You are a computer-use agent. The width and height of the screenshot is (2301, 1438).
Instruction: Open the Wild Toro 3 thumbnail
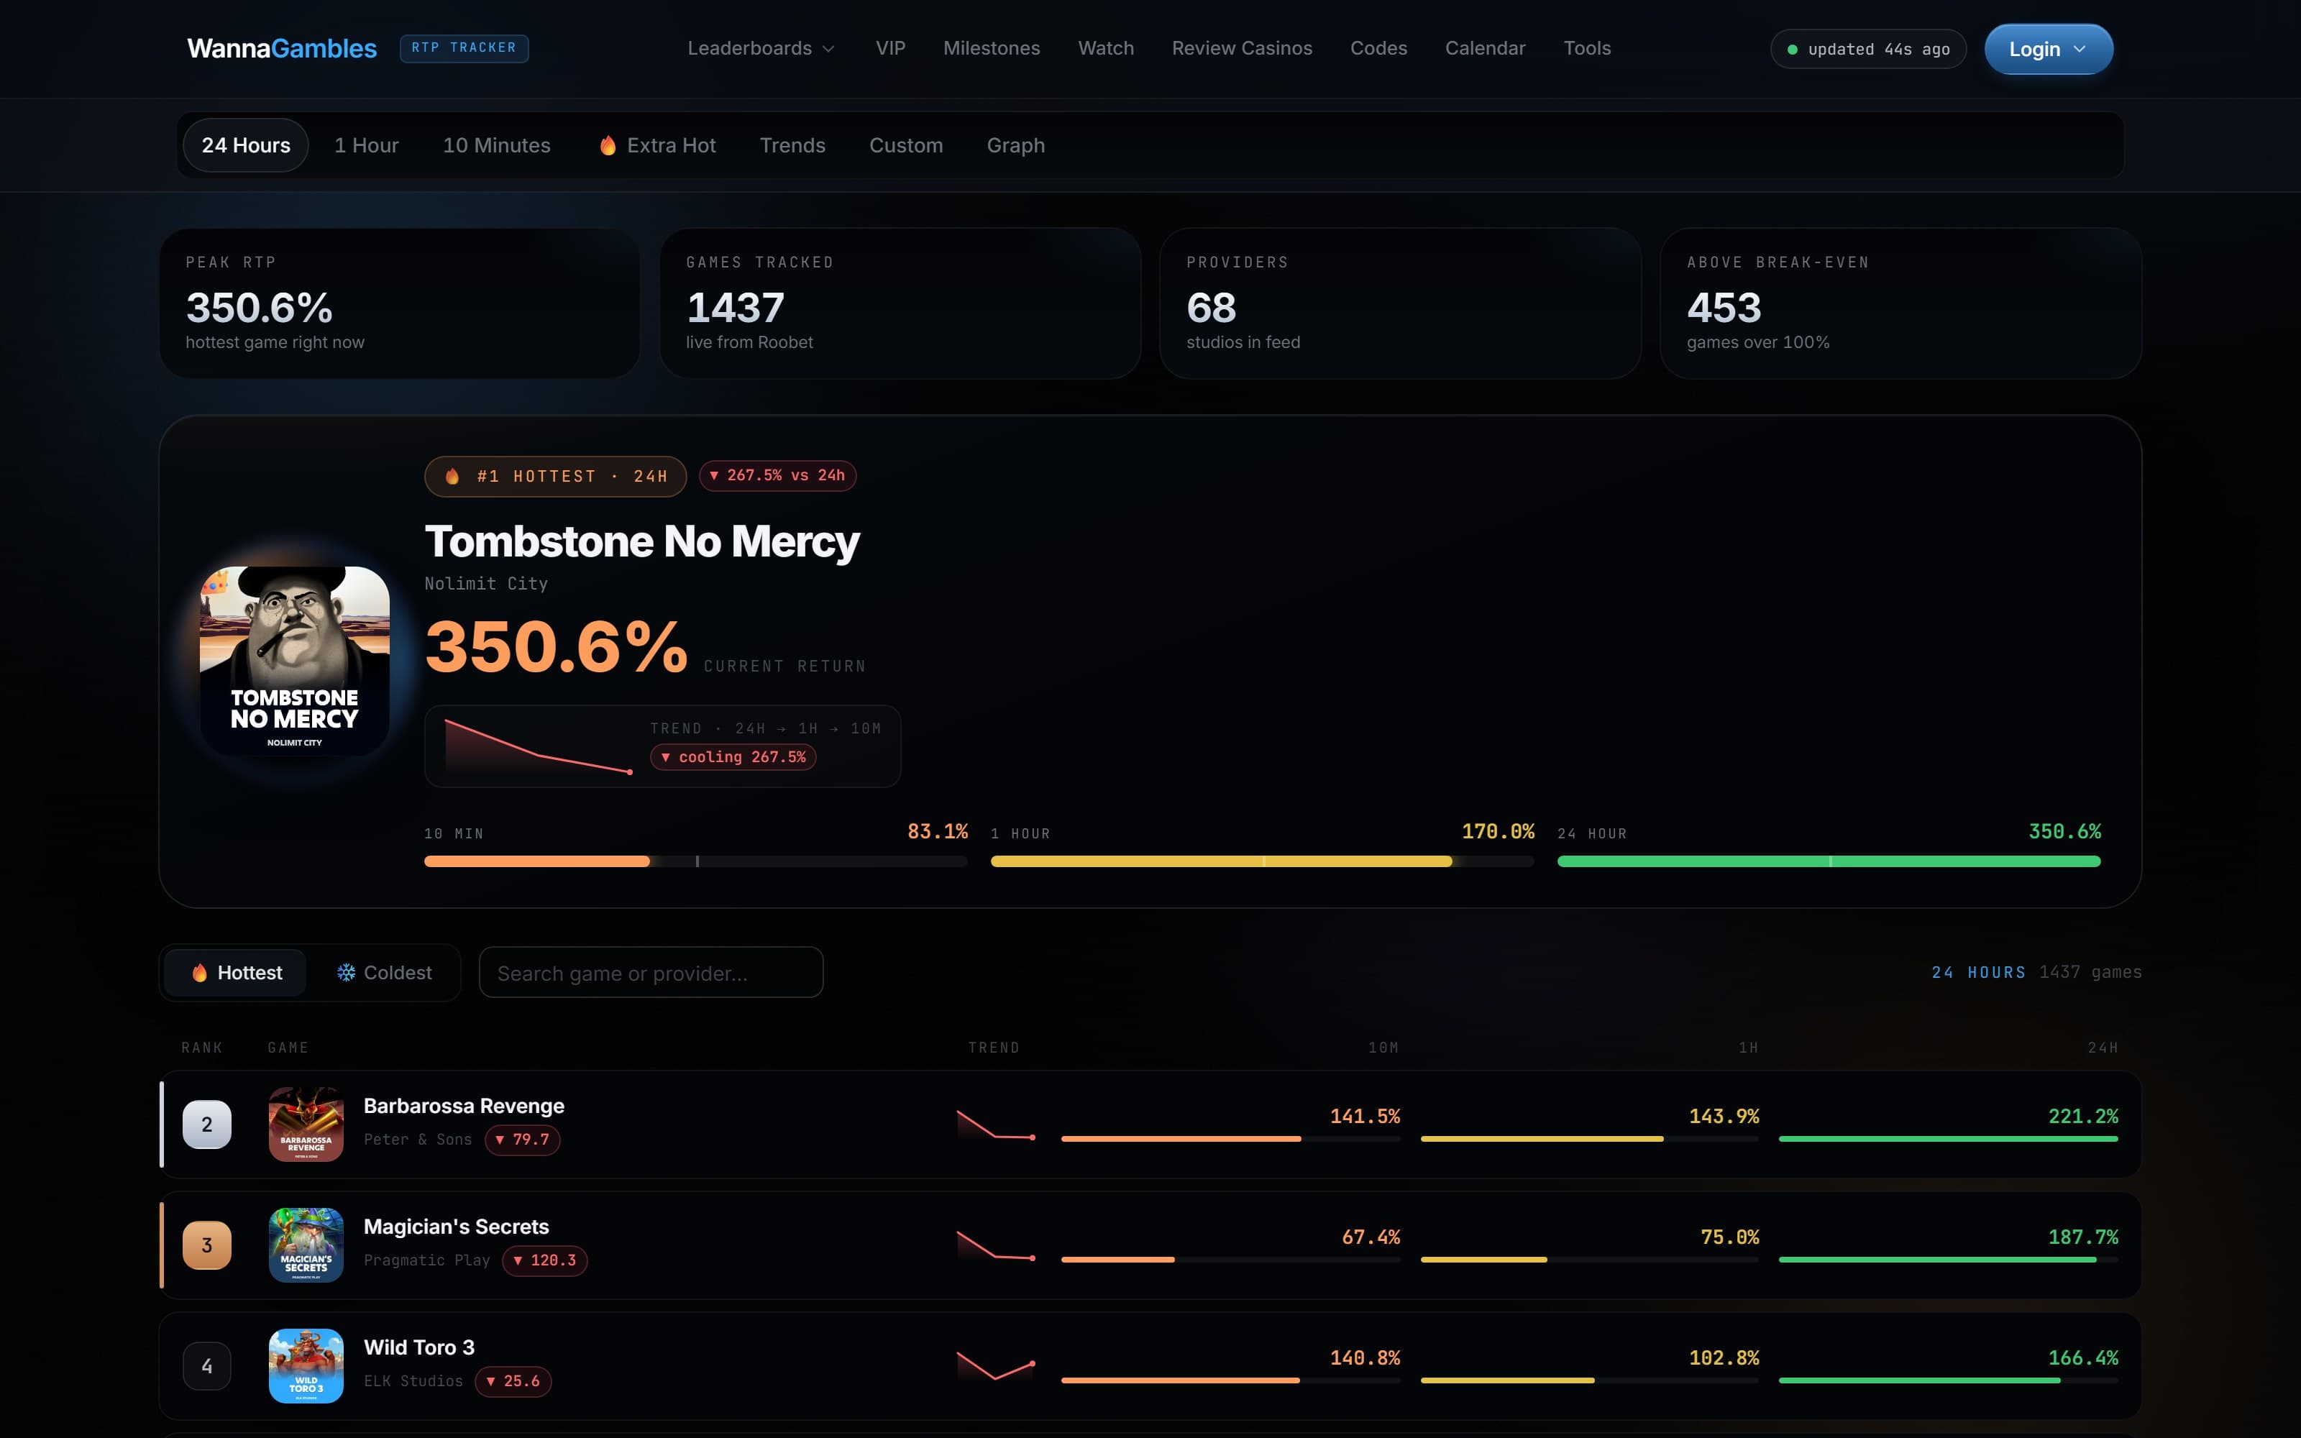coord(306,1365)
